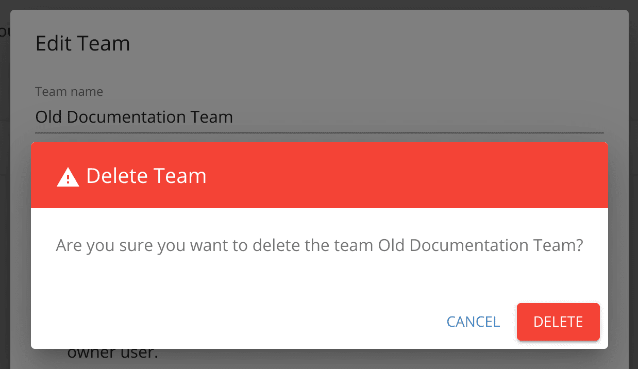Click the warning triangle icon

[x=68, y=177]
